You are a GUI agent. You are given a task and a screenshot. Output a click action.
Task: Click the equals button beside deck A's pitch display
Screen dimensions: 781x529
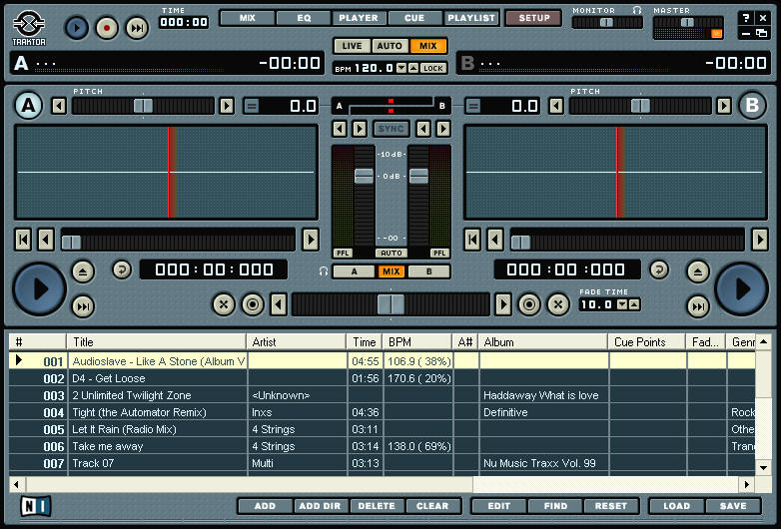[251, 106]
